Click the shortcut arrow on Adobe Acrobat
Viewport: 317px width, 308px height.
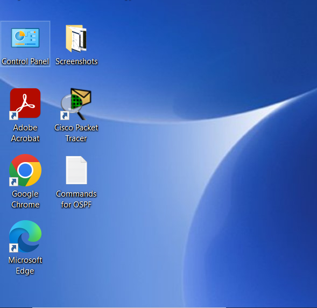[14, 116]
